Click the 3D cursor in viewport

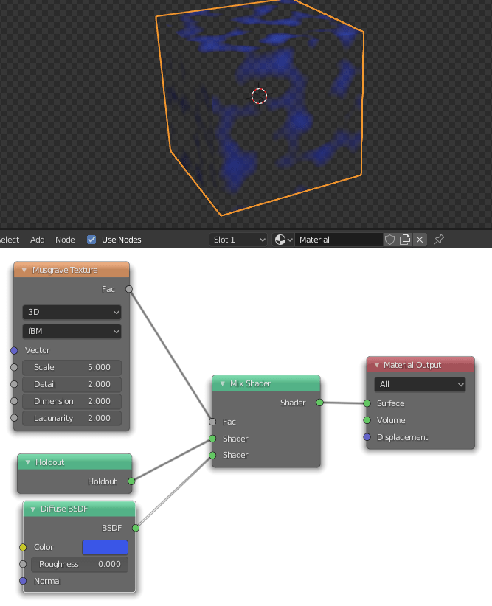pyautogui.click(x=259, y=97)
